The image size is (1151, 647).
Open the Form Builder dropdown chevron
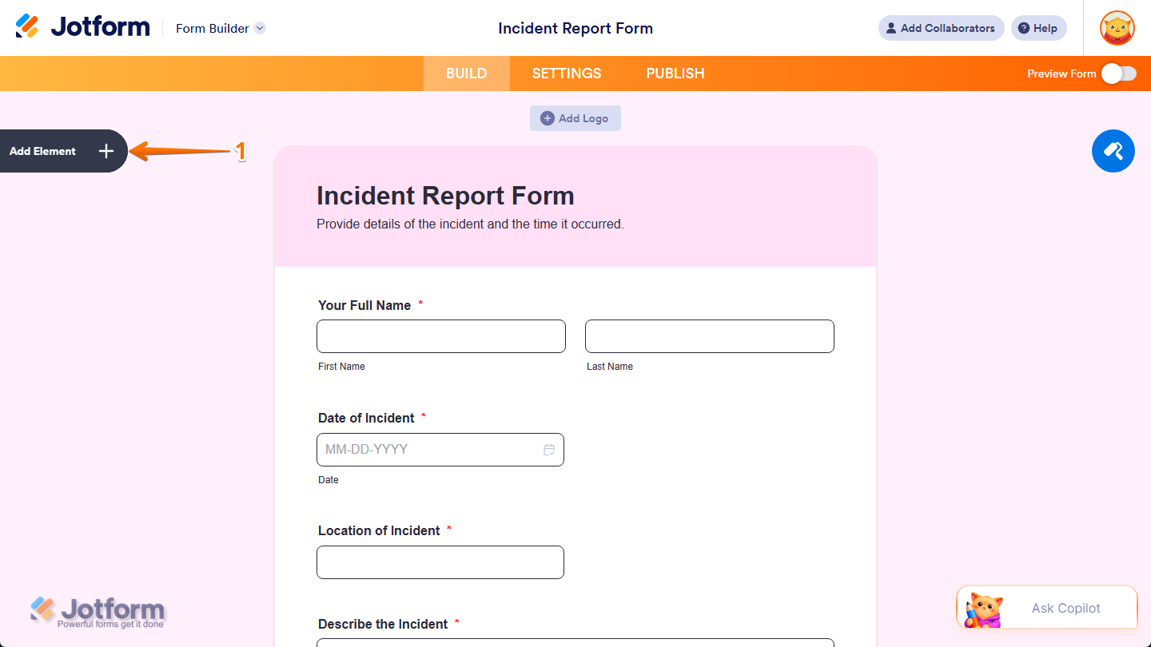point(260,28)
